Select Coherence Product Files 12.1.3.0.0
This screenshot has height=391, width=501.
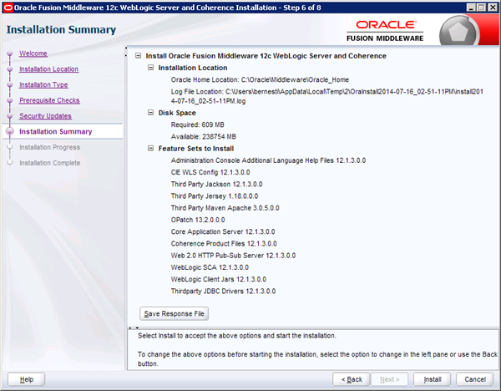pyautogui.click(x=224, y=244)
